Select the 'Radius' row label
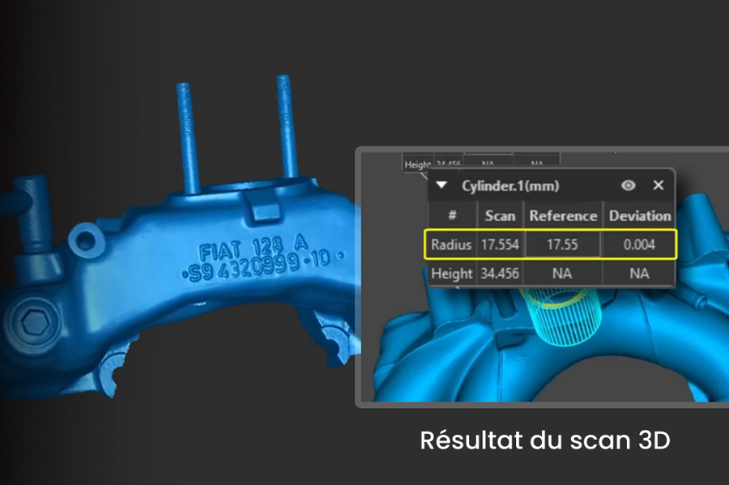The width and height of the screenshot is (729, 485). (451, 245)
